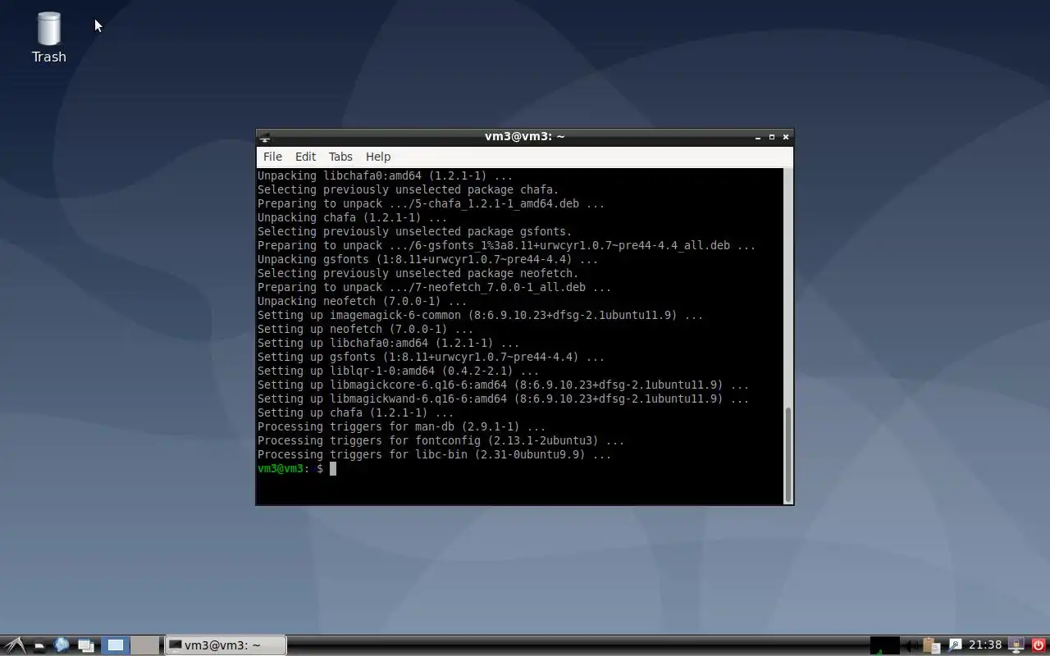Screen dimensions: 1050x656
Task: Switch to the first workspace in the pager
Action: point(116,645)
